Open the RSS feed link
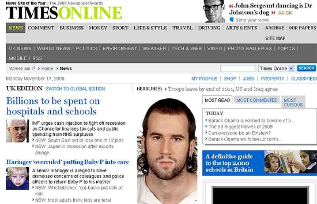Image resolution: width=317 pixels, height=204 pixels. point(37,58)
